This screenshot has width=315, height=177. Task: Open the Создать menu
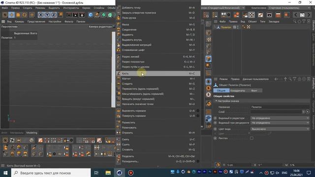pos(28,8)
